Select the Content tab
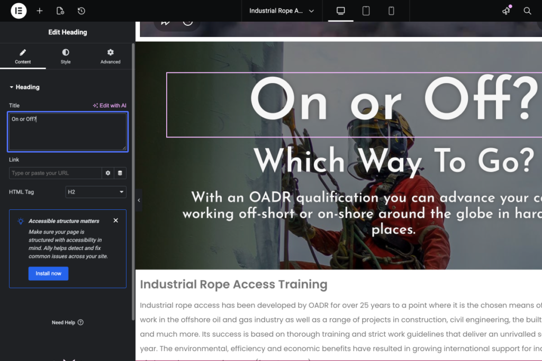Screen dimensions: 542x361 [23, 56]
